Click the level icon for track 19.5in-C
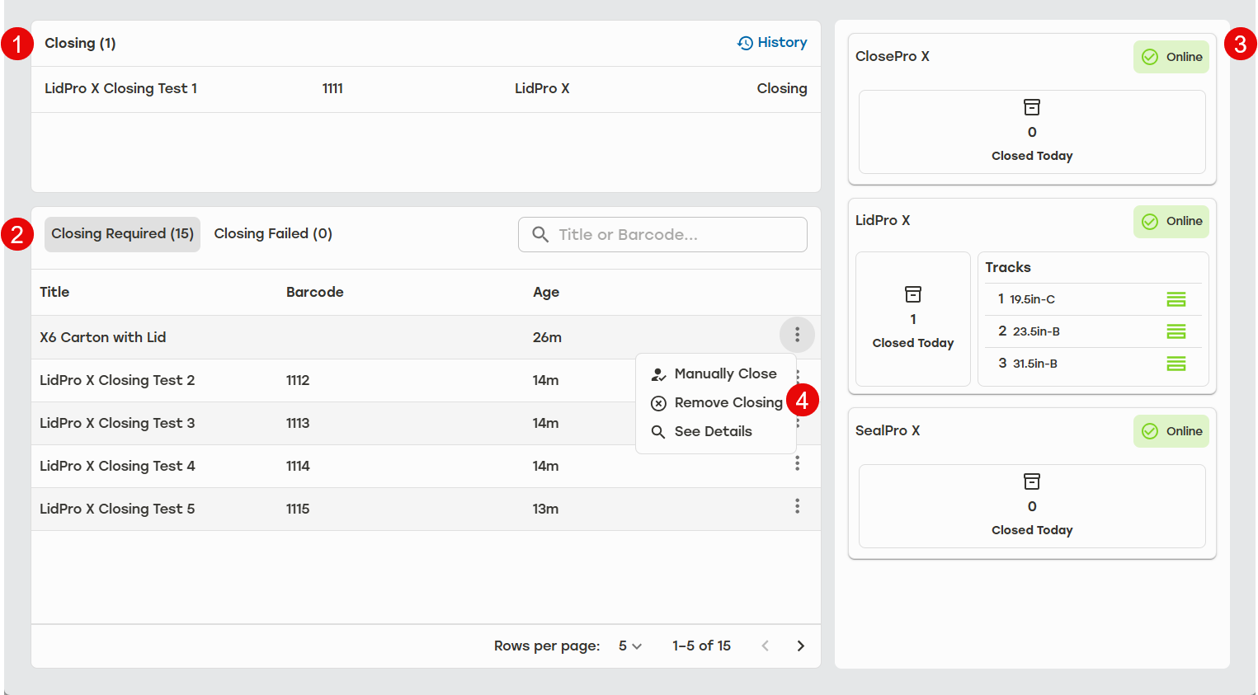The width and height of the screenshot is (1258, 695). (1176, 299)
